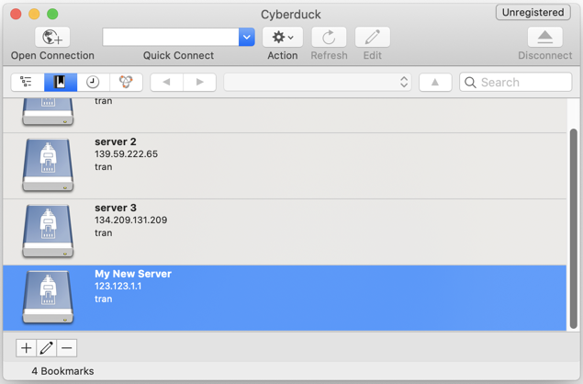This screenshot has height=384, width=583.
Task: Click the partly hidden top bookmark drive icon
Action: point(48,112)
